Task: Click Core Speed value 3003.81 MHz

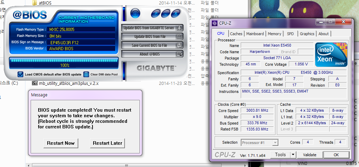Action: (257, 110)
